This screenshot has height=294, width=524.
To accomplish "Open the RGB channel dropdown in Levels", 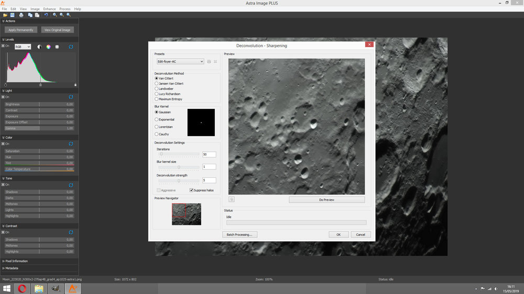I will coord(23,47).
